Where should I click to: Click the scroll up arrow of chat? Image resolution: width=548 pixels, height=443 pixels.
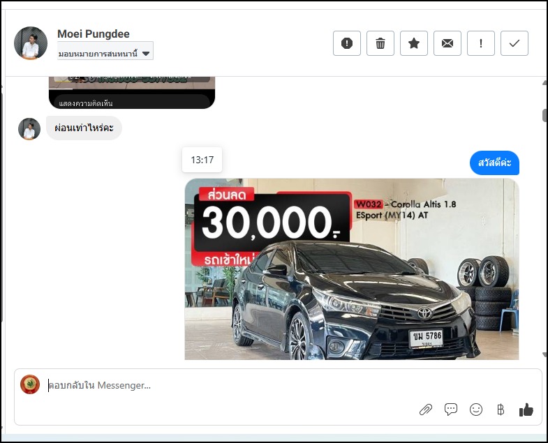(545, 83)
